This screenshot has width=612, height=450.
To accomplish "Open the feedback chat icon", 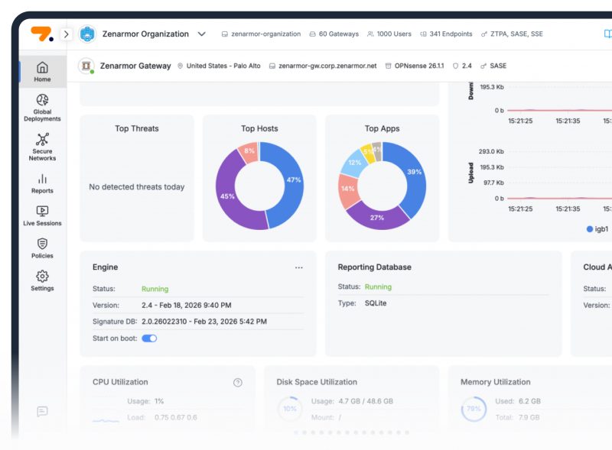I will tap(42, 411).
